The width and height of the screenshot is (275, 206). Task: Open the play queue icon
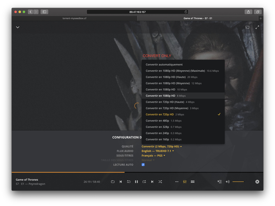point(219,182)
